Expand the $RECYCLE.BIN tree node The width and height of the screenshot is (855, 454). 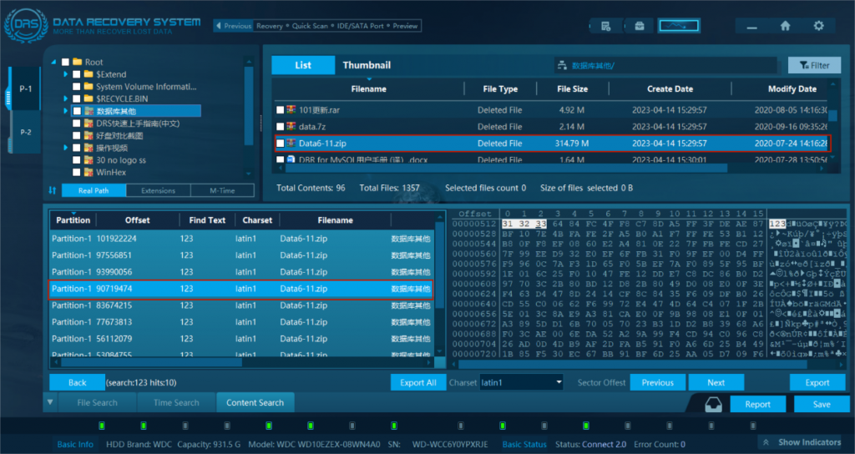(66, 98)
